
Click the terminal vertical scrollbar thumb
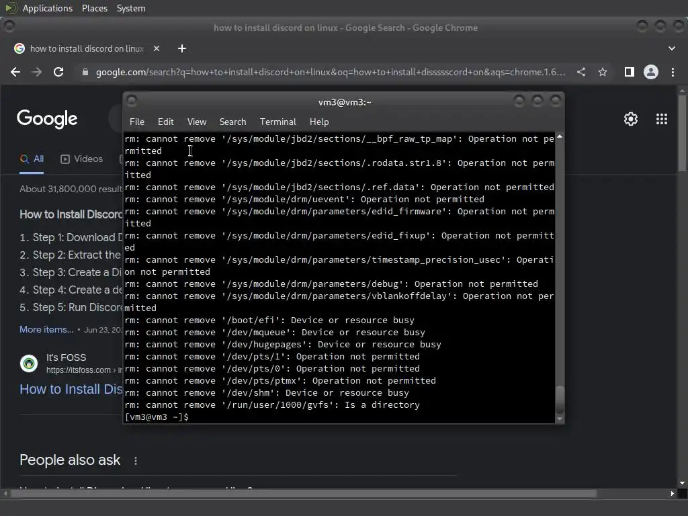[560, 399]
